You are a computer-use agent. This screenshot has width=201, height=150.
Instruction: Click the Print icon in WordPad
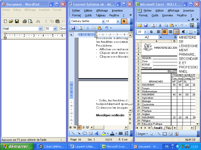(24, 21)
